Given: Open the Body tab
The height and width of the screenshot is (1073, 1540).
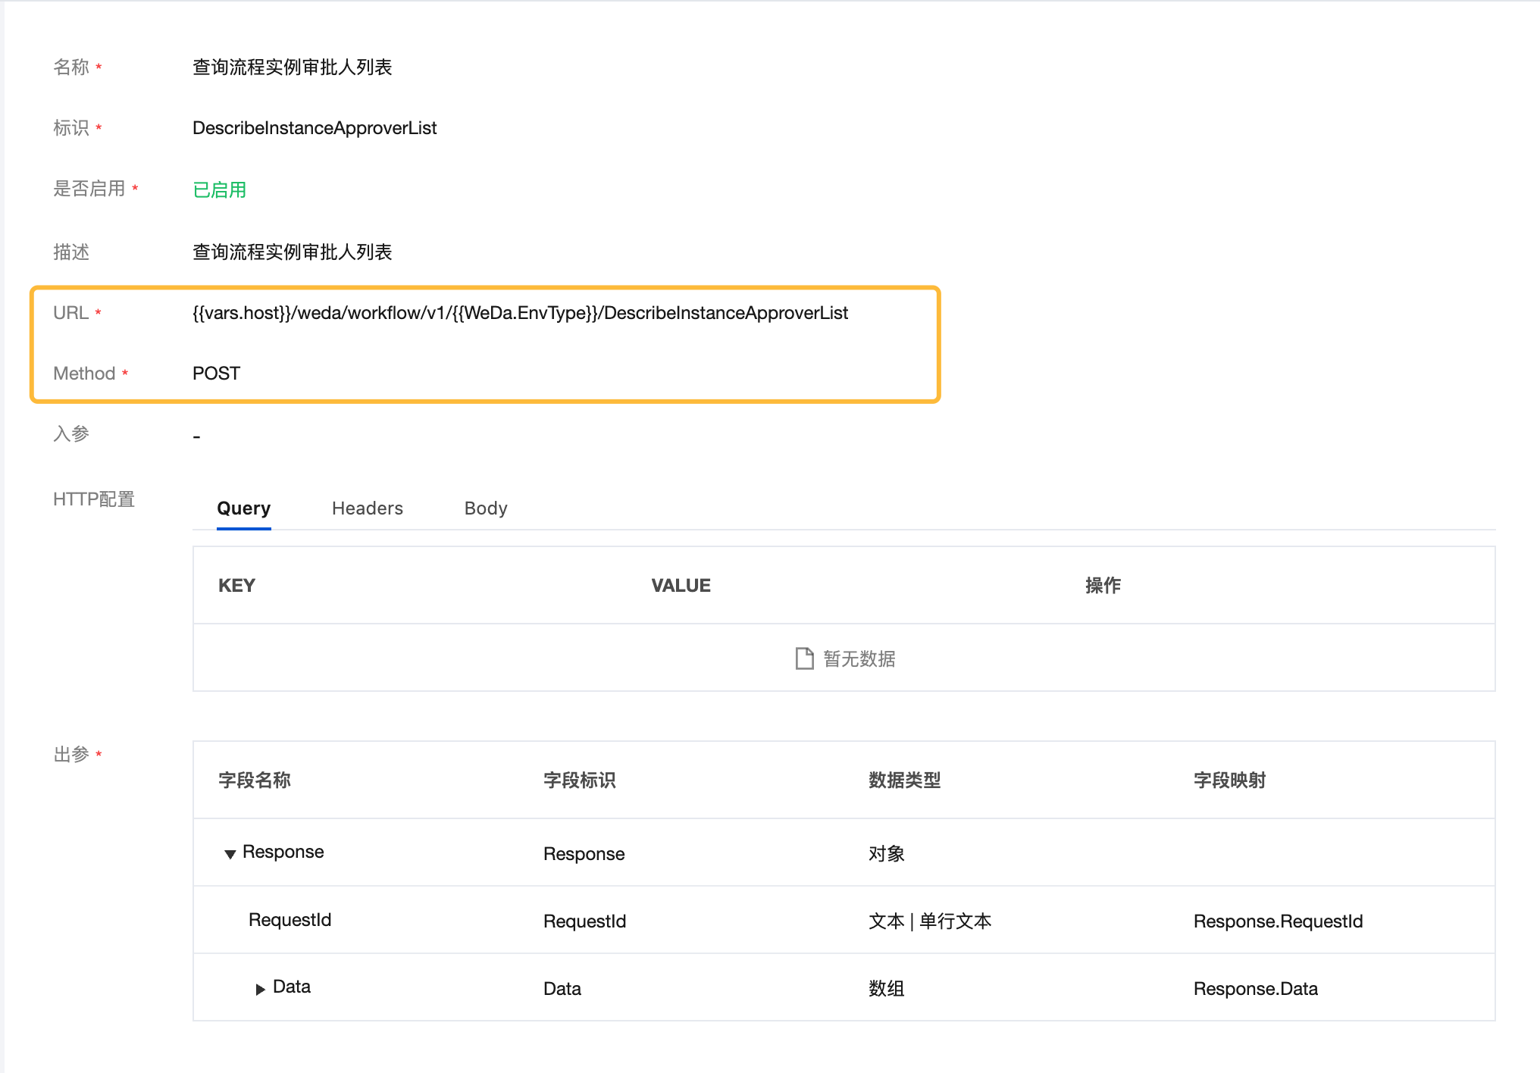Looking at the screenshot, I should (485, 508).
